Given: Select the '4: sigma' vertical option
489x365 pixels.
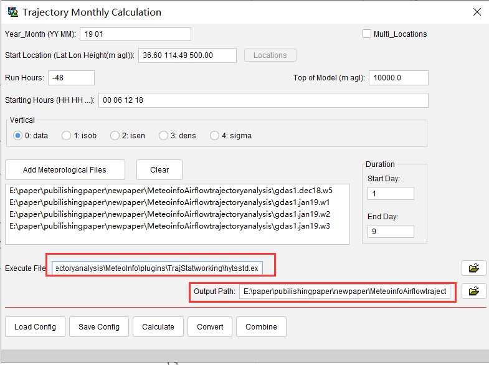Looking at the screenshot, I should tap(215, 135).
